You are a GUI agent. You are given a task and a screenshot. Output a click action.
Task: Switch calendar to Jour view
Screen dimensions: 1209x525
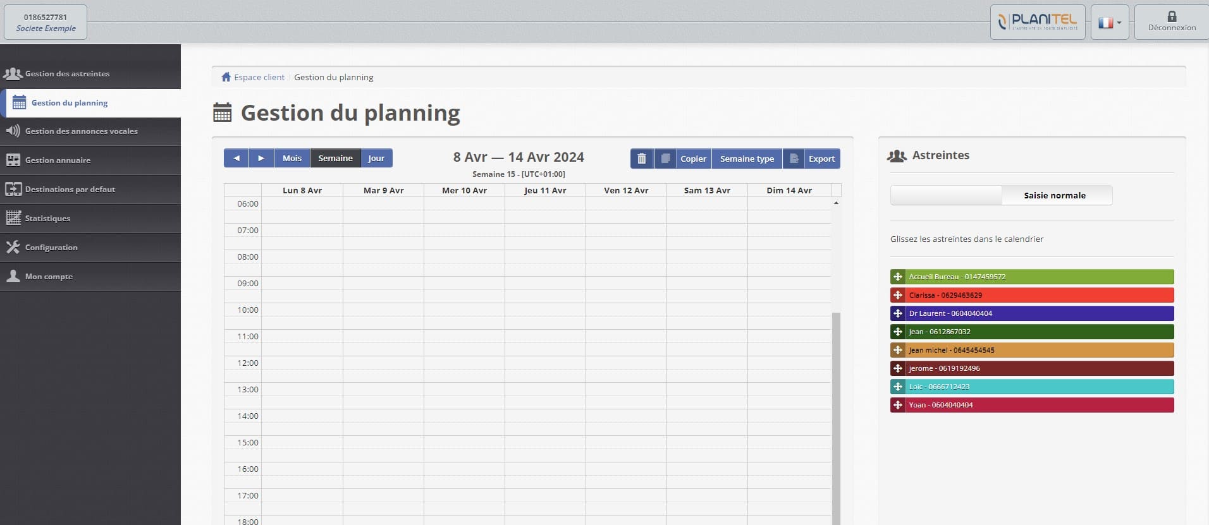coord(376,158)
